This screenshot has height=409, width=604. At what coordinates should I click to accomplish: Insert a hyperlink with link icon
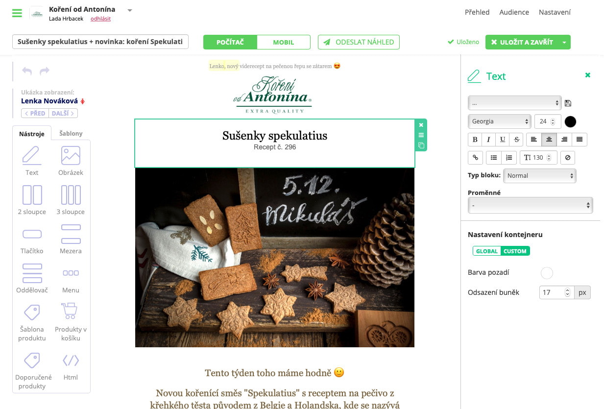click(x=475, y=157)
